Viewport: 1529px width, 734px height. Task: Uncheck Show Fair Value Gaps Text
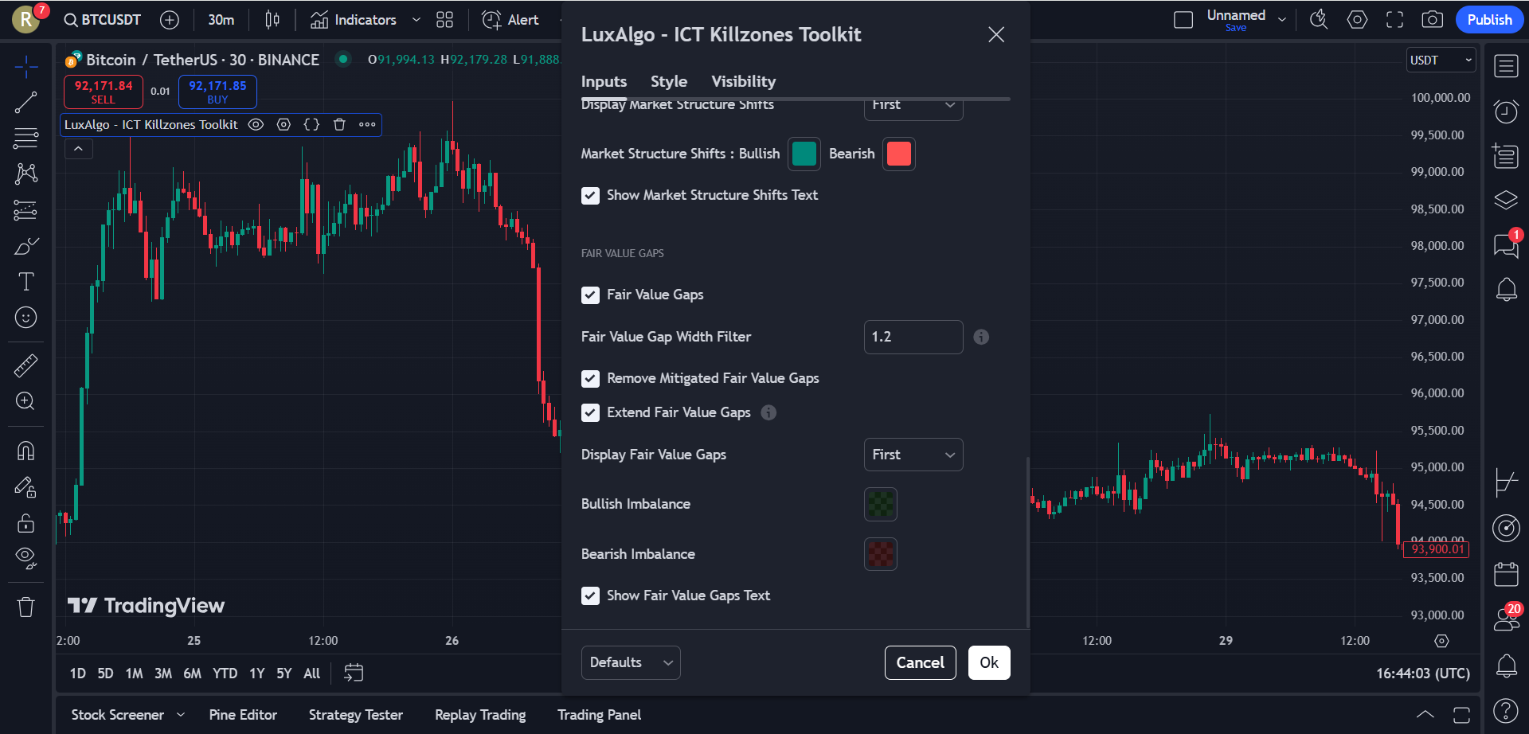[590, 596]
